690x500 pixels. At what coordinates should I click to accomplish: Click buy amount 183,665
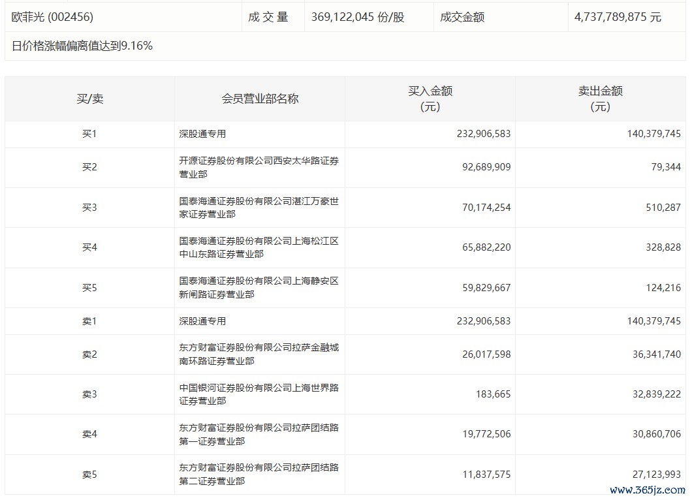click(493, 394)
